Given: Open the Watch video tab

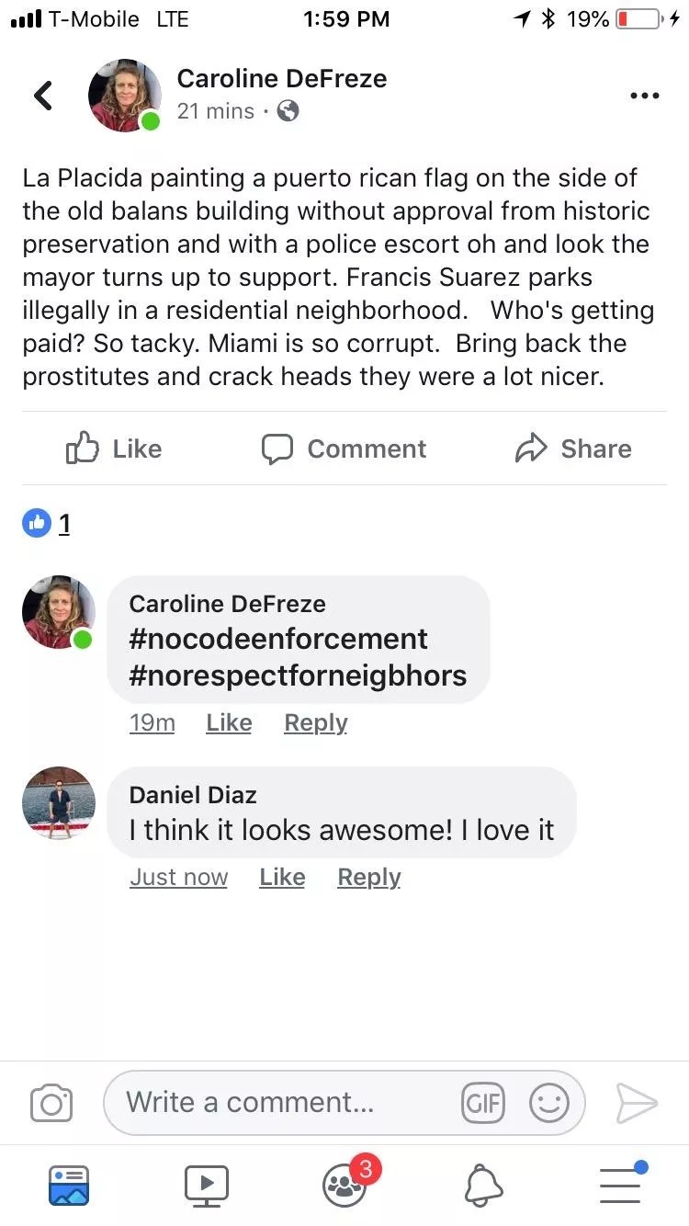Looking at the screenshot, I should pos(207,1186).
